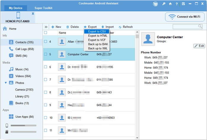Click the search input field
Image resolution: width=207 pixels, height=140 pixels.
tap(185, 27)
